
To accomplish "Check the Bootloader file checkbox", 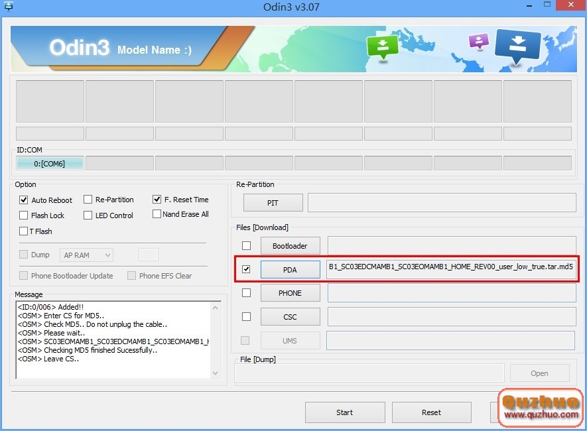I will [x=246, y=245].
